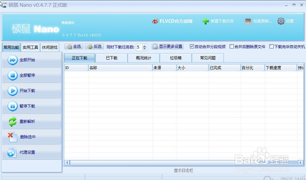Switch to 休闲游戏 tab
The height and width of the screenshot is (180, 306).
50,47
